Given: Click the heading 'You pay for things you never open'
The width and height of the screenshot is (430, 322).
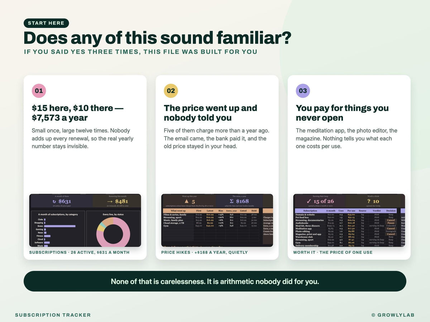Looking at the screenshot, I should [x=342, y=113].
